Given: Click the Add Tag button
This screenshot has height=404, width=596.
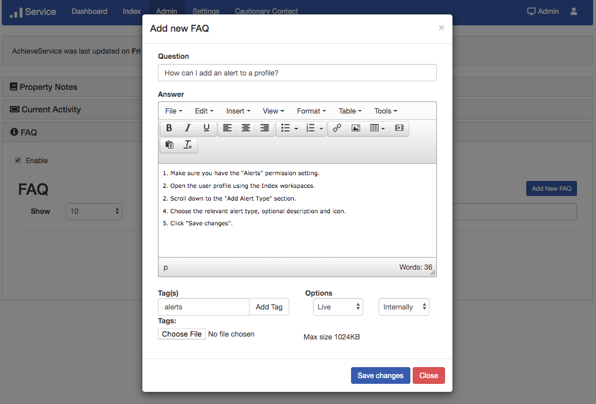Looking at the screenshot, I should pyautogui.click(x=269, y=307).
